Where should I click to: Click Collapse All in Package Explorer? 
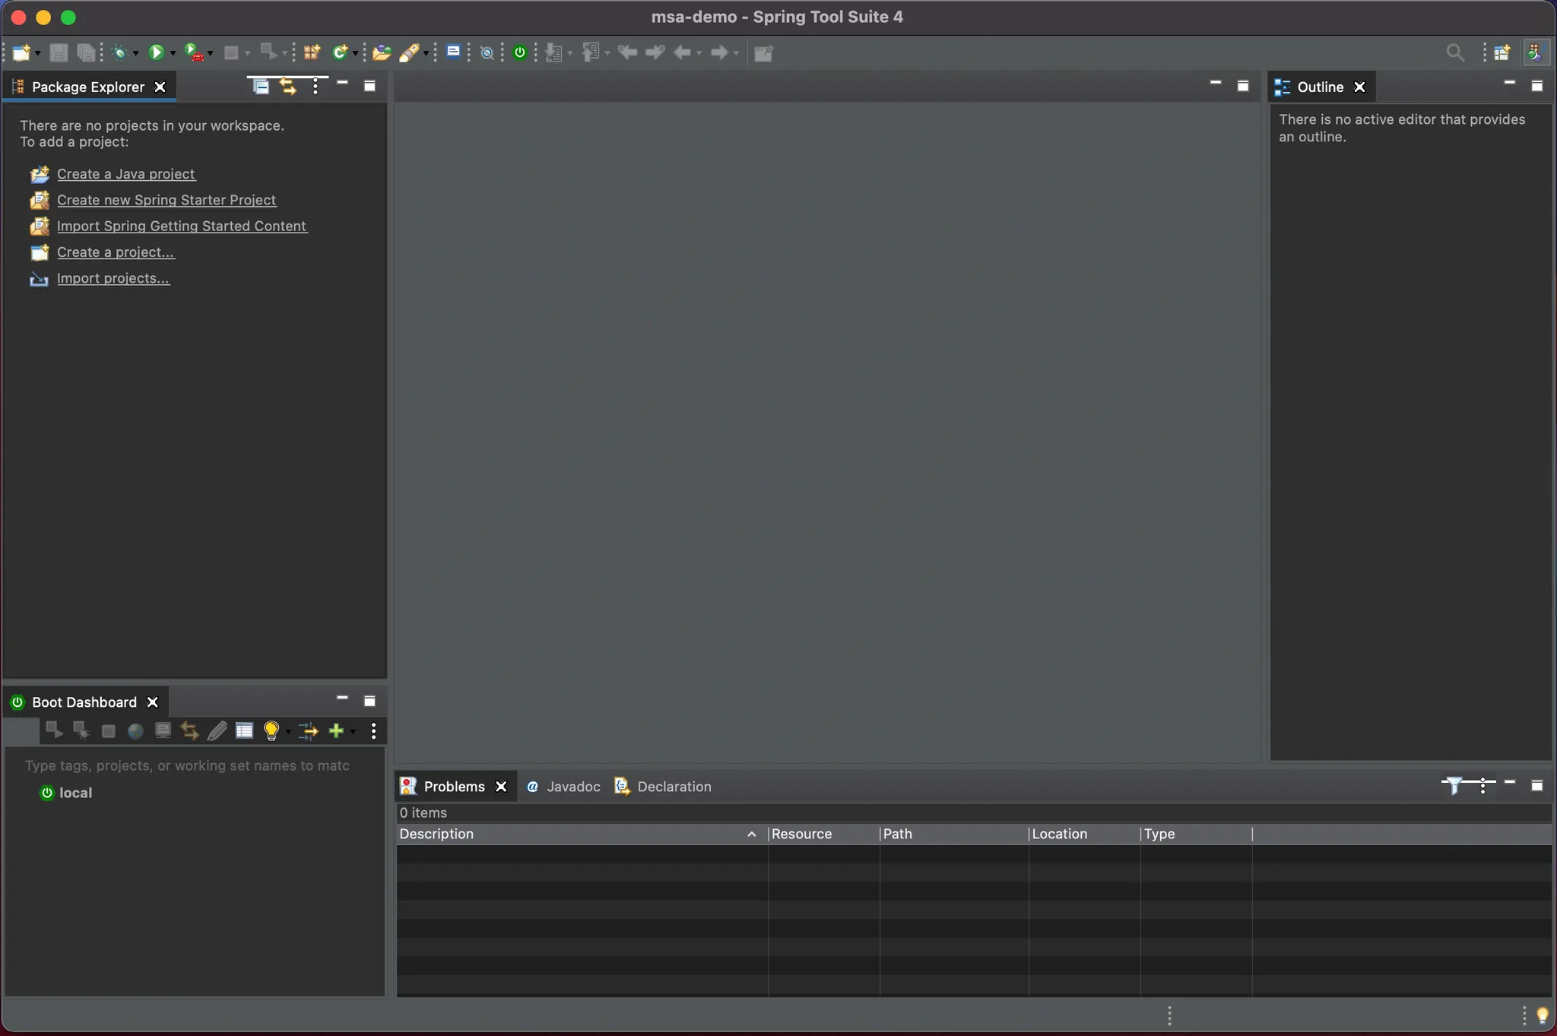[x=261, y=87]
